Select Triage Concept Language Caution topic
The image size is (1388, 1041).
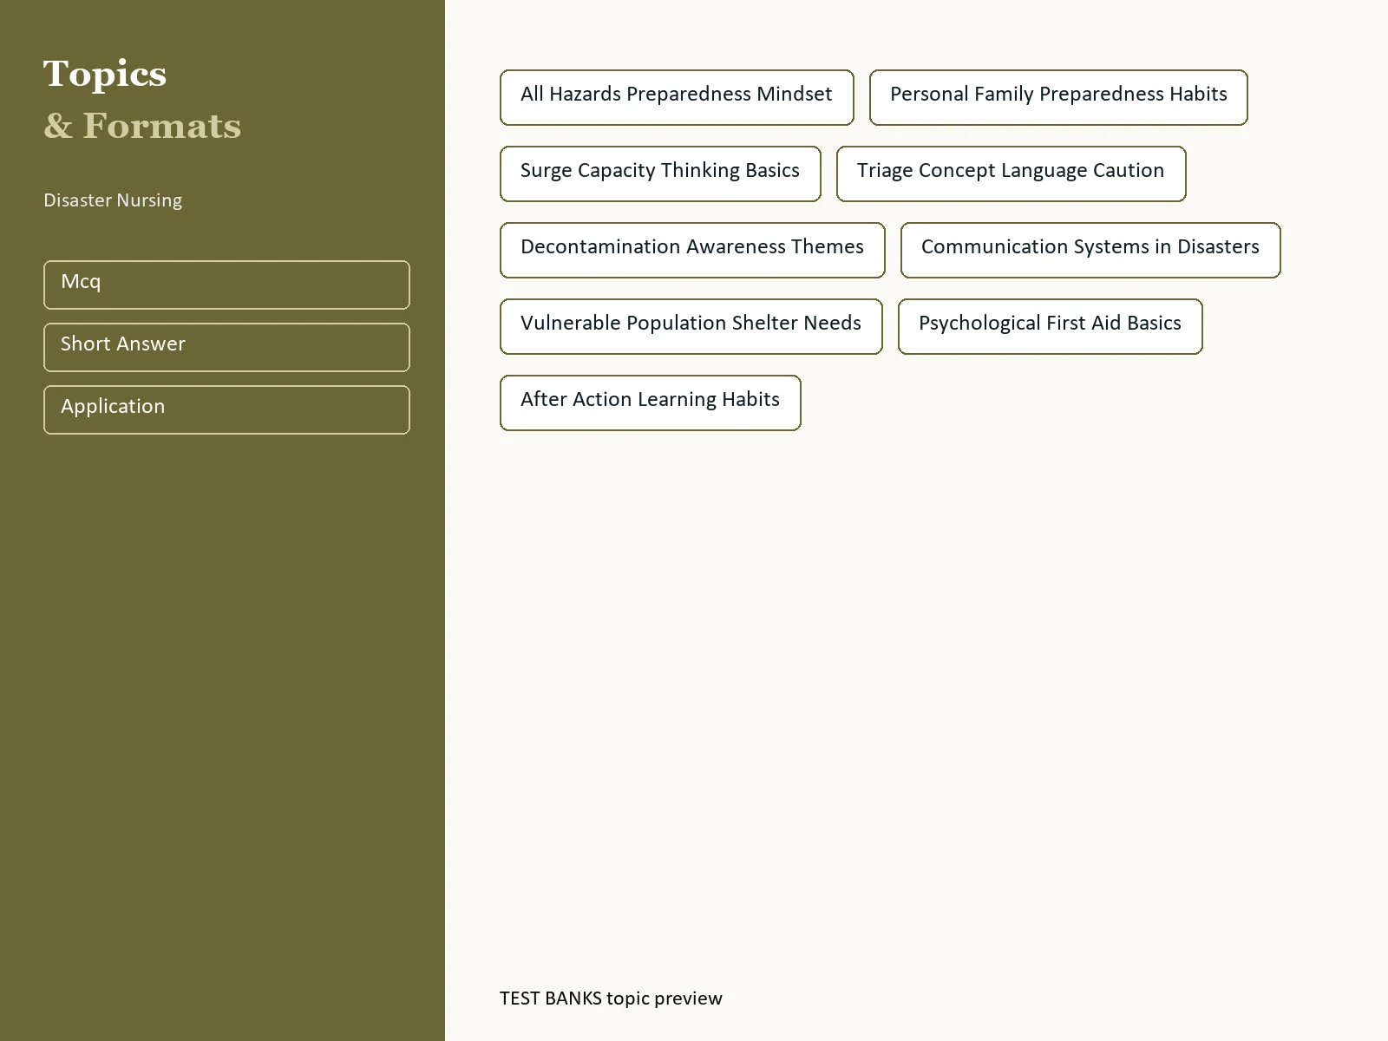tap(1011, 173)
